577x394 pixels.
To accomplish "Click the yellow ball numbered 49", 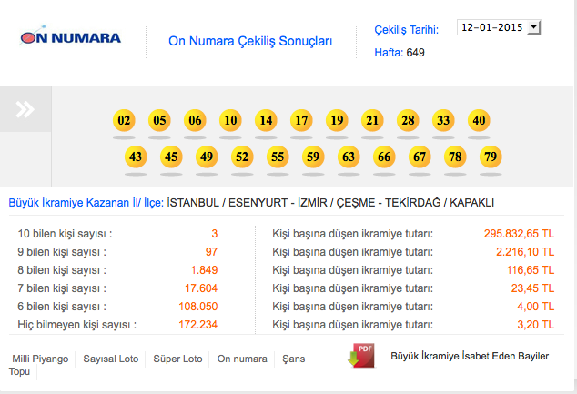I will pyautogui.click(x=207, y=157).
